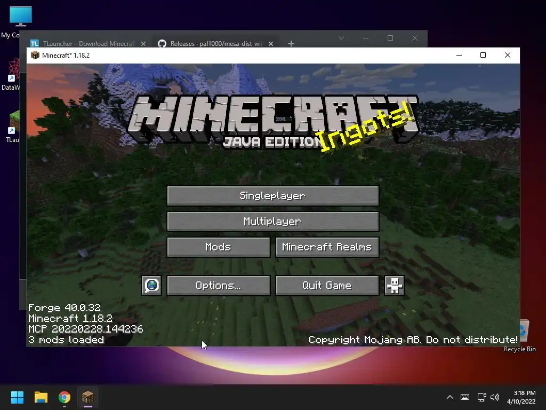Close the Releases mesa-dist-win tab
546x410 pixels.
(270, 44)
